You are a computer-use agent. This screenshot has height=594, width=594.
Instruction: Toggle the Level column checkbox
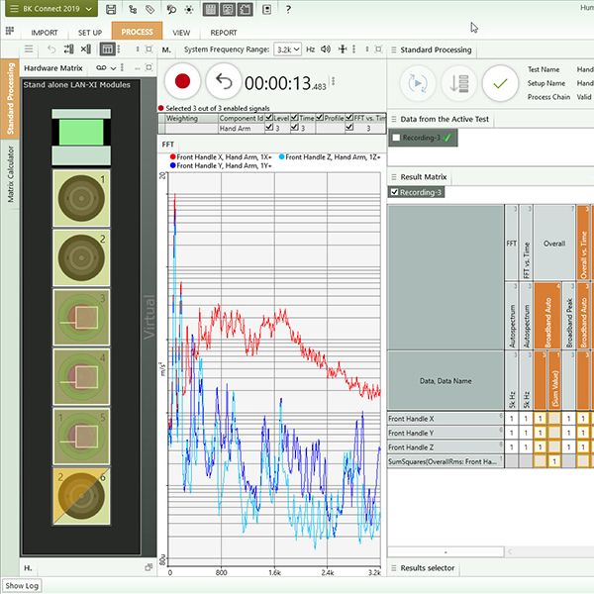[x=268, y=118]
